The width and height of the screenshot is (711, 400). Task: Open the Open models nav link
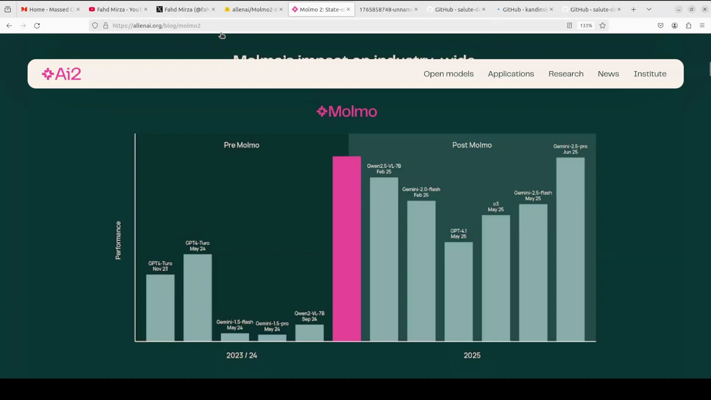[x=448, y=74]
